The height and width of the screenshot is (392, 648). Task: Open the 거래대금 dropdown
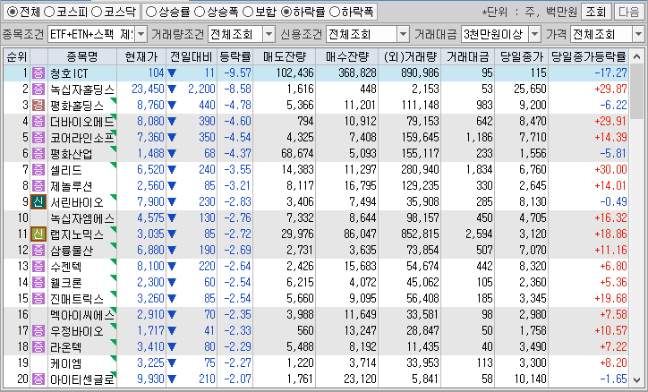pos(535,34)
